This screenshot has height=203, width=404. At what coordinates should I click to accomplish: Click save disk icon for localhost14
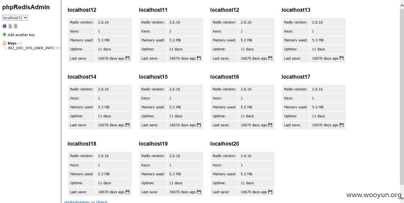[x=128, y=125]
